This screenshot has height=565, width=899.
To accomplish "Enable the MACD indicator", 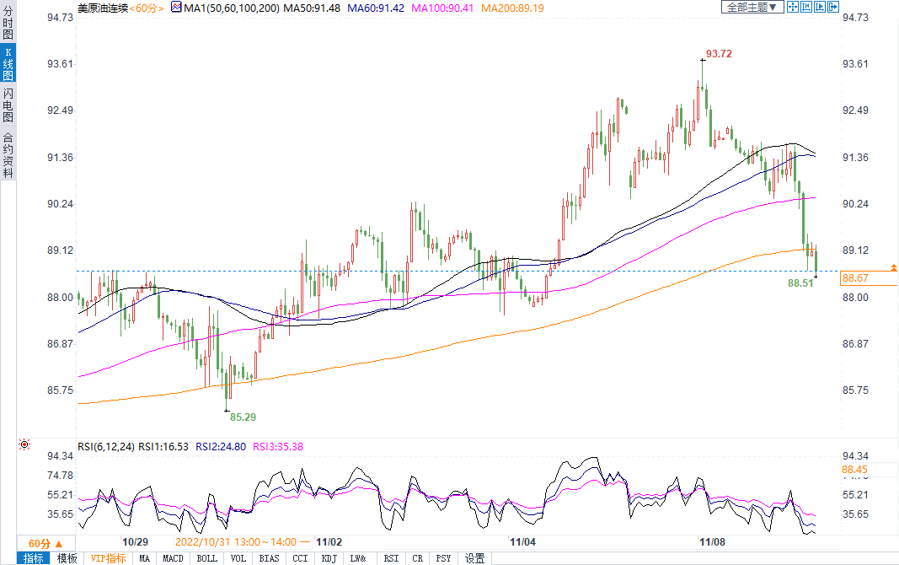I will click(x=173, y=558).
